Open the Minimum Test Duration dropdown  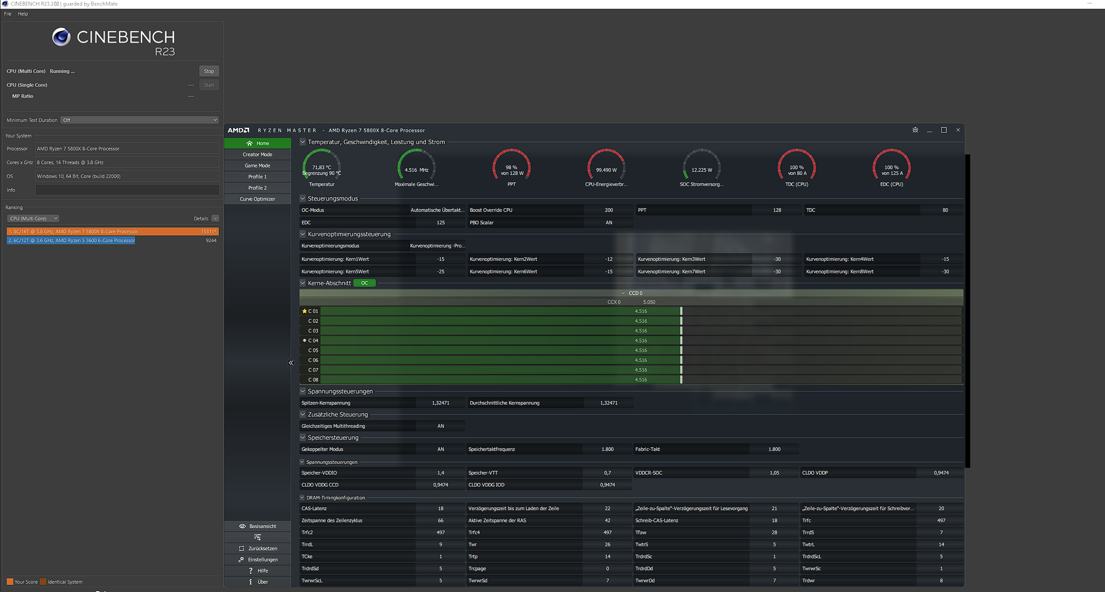tap(139, 120)
